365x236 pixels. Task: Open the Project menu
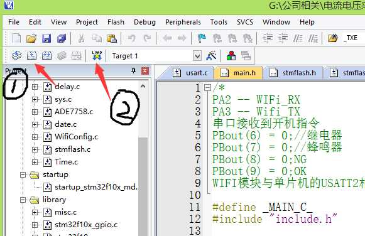click(x=87, y=22)
